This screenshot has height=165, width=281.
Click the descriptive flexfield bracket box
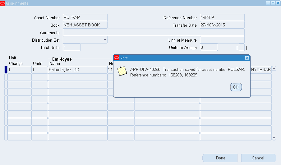242,48
